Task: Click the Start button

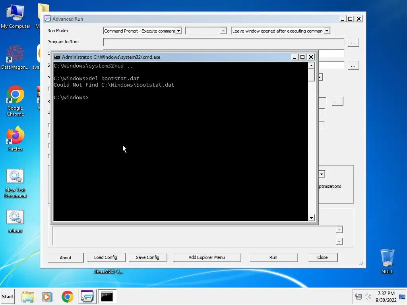Action: 7,296
